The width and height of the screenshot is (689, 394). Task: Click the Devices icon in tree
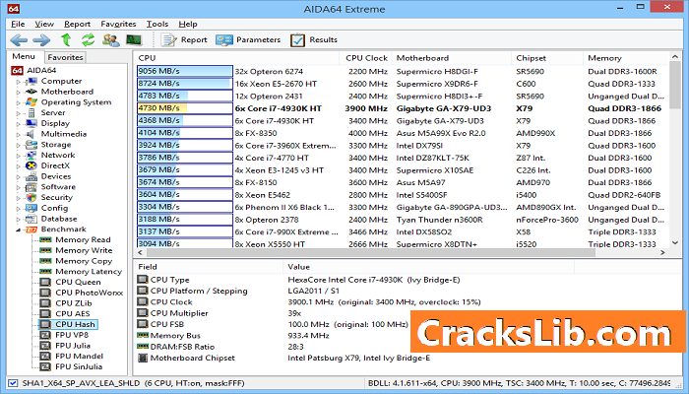(x=31, y=176)
